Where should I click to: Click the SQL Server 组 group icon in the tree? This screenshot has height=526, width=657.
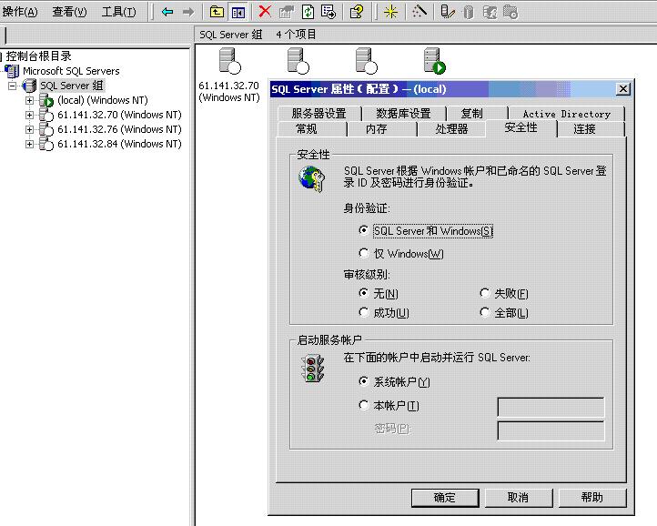29,86
